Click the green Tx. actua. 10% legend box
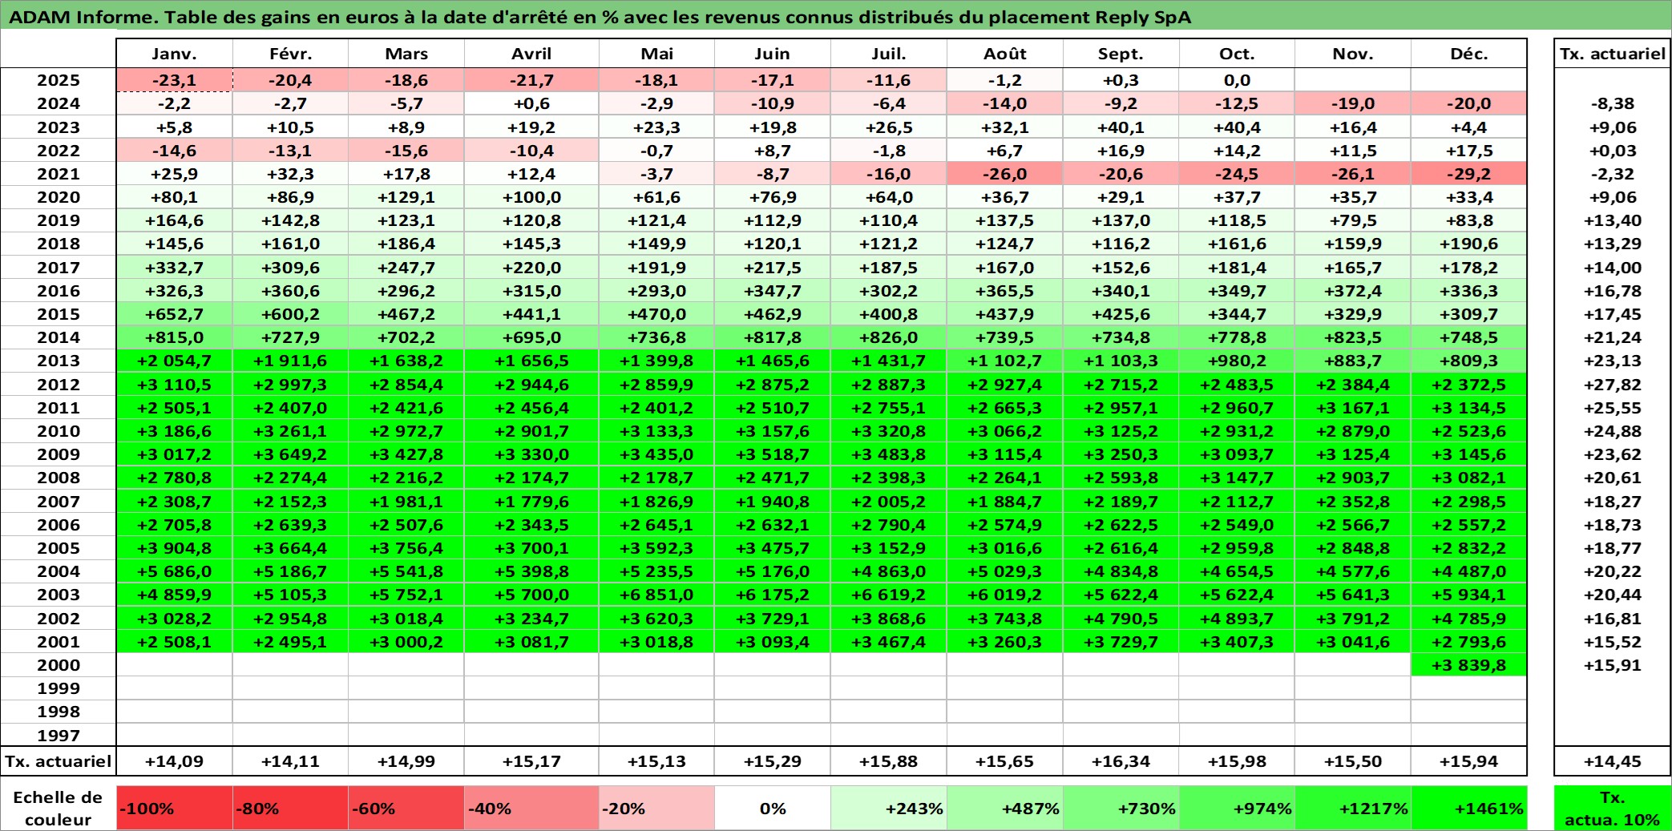The height and width of the screenshot is (831, 1672). 1613,808
